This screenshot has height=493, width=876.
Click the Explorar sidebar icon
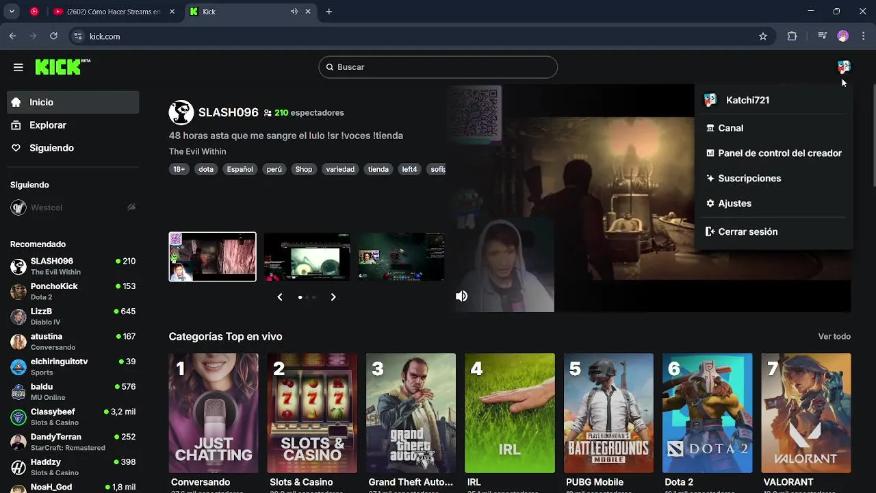pos(16,125)
